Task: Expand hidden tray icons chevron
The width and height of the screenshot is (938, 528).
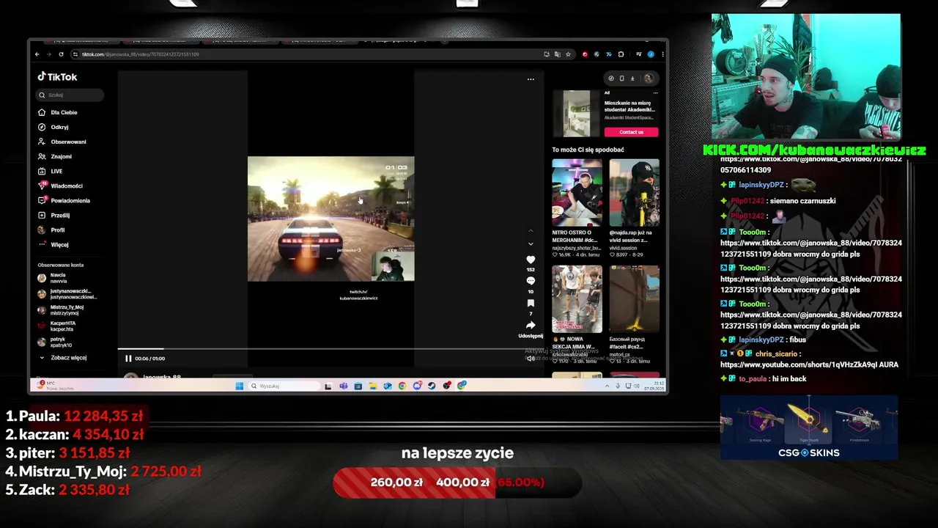Action: pyautogui.click(x=608, y=386)
